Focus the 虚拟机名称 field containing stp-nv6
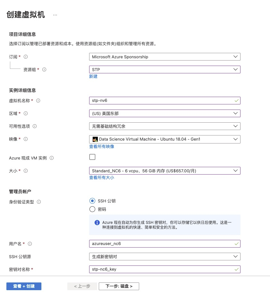This screenshot has height=294, width=270. (165, 101)
